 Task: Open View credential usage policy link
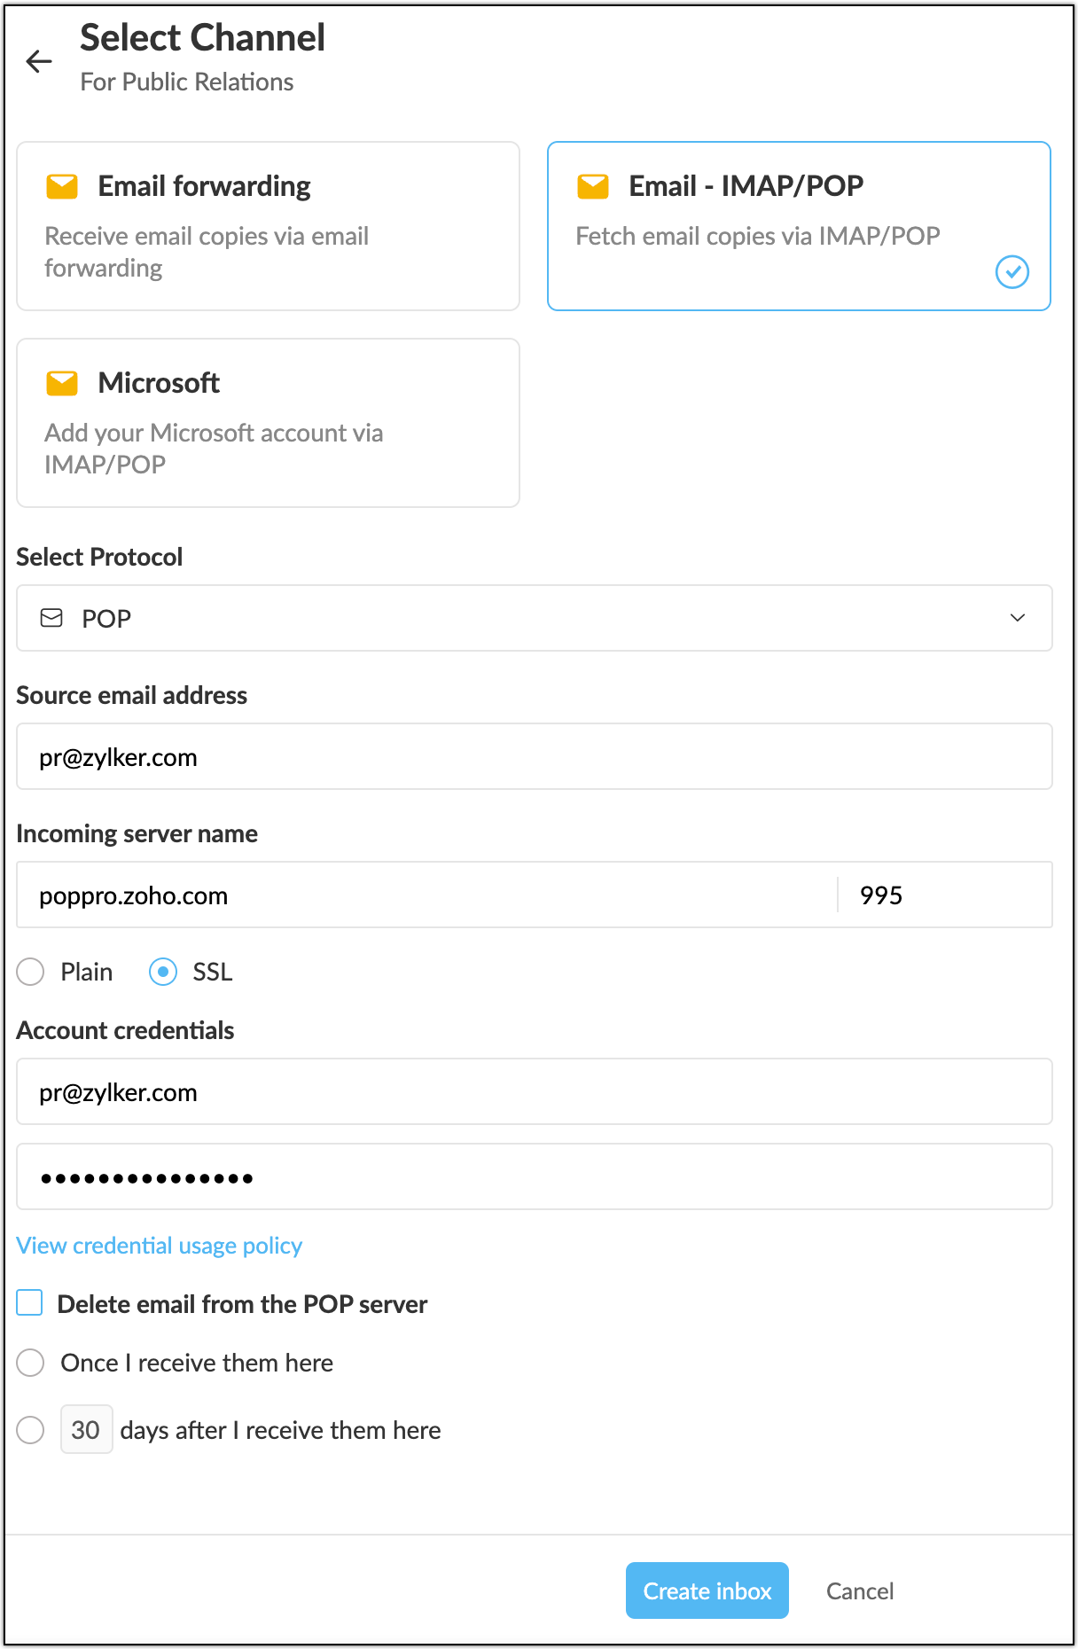160,1246
